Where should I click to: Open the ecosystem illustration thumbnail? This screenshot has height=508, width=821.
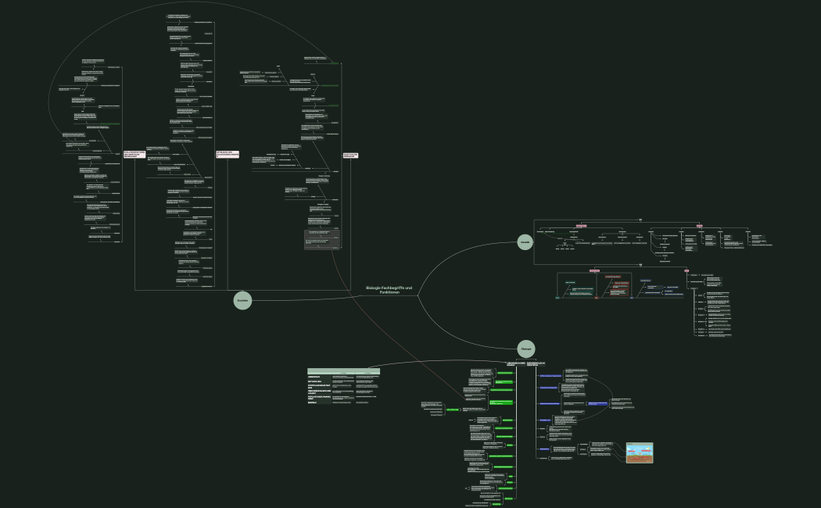click(x=639, y=453)
